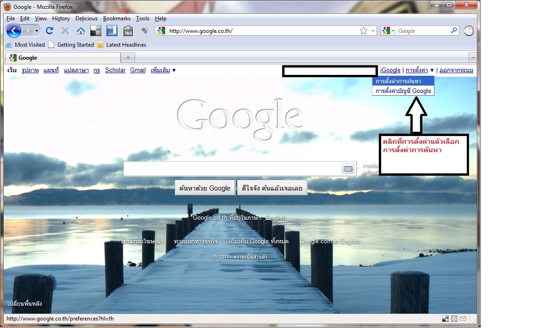Open the Gmail link

138,70
